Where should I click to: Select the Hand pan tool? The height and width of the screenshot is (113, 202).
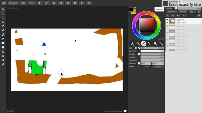pos(3,51)
